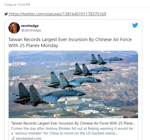Click the blue Twitter logo in card corner

[135, 25]
